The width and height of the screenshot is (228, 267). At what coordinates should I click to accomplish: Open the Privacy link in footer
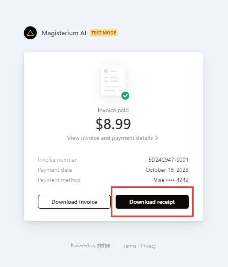(148, 246)
